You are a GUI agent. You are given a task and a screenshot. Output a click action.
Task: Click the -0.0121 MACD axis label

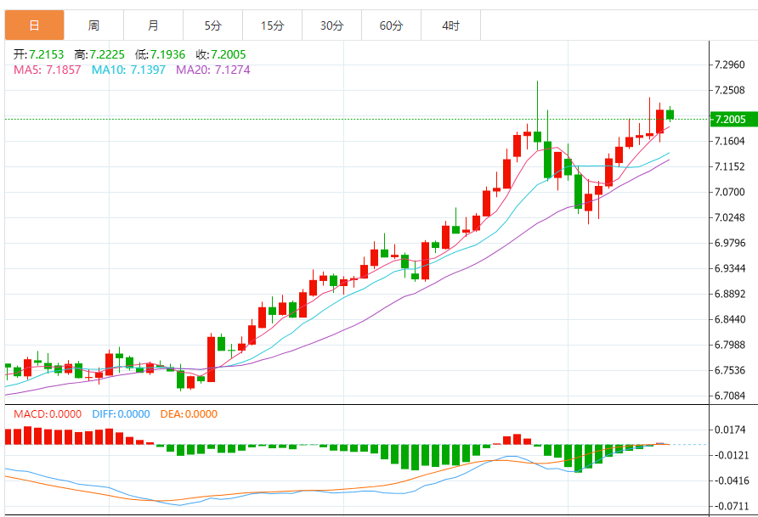click(732, 455)
